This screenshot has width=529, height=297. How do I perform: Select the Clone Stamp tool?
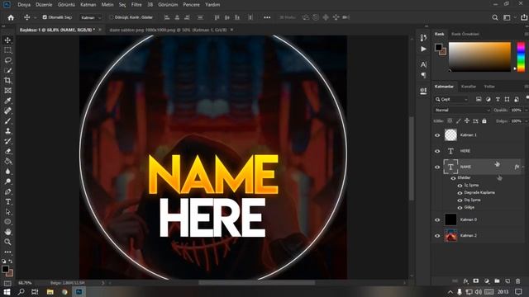pos(7,131)
